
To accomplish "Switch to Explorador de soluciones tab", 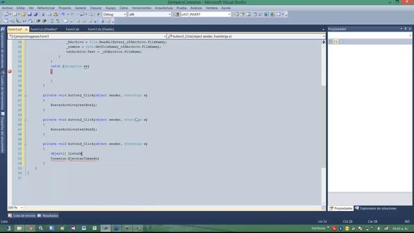I will tap(376, 208).
